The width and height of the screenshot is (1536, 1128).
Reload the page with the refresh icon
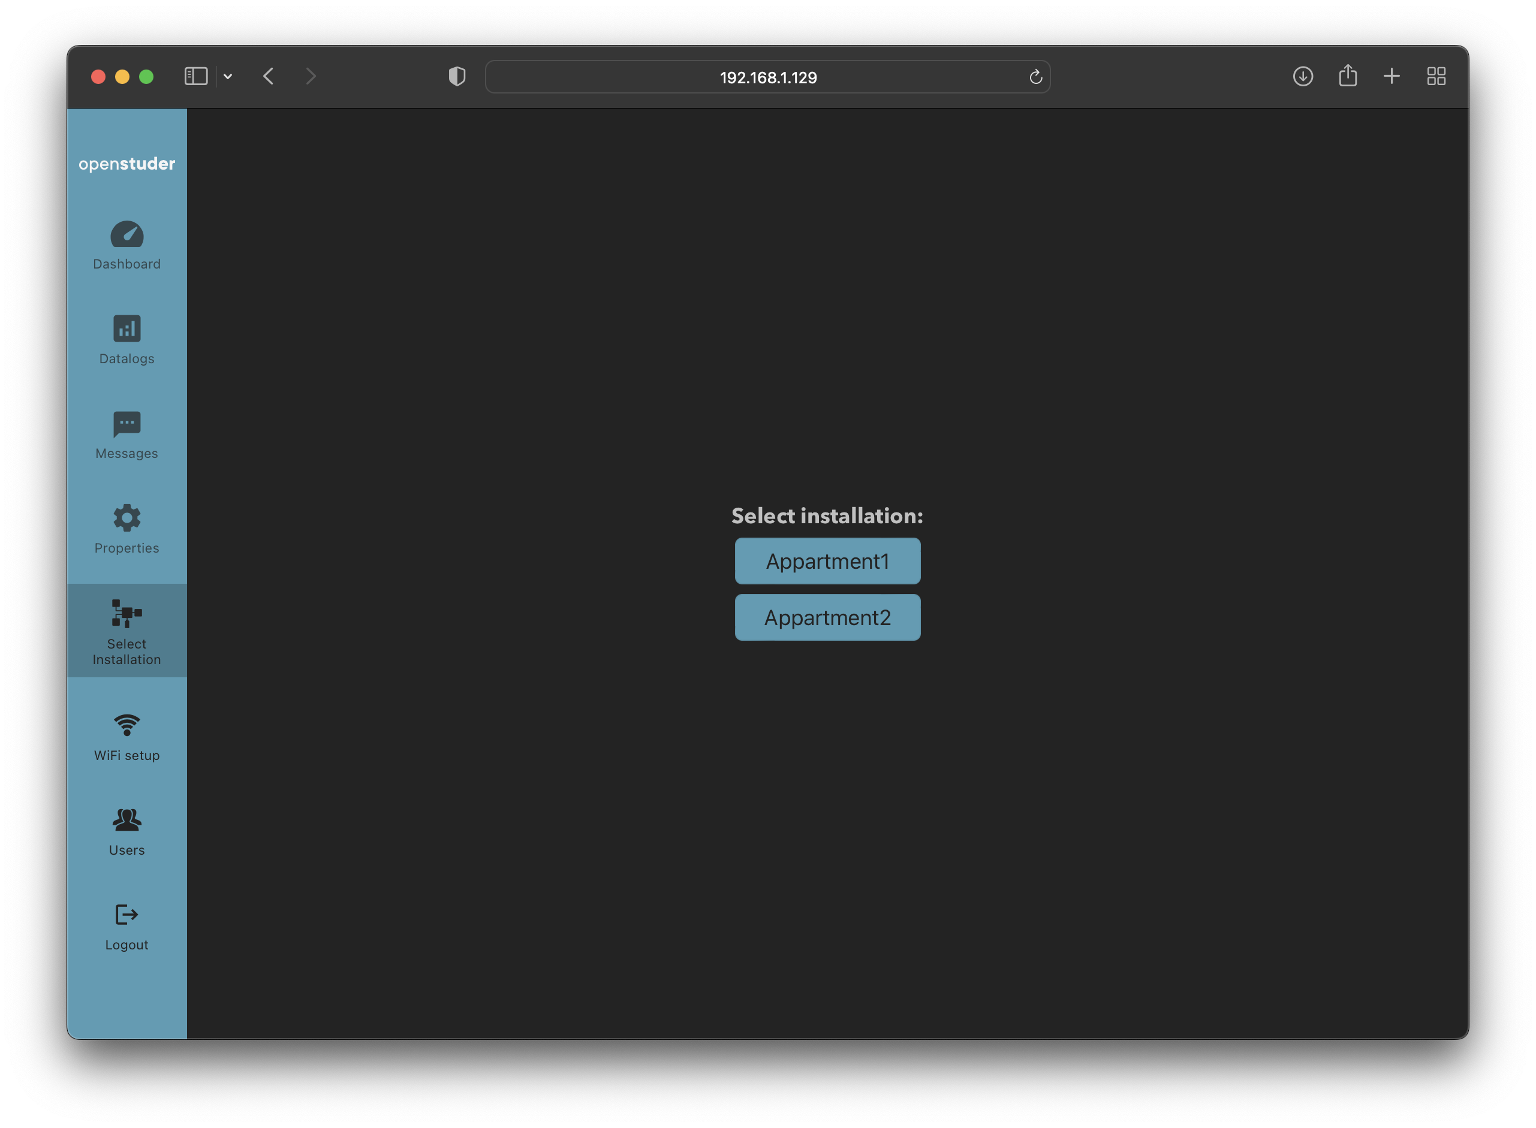coord(1035,77)
